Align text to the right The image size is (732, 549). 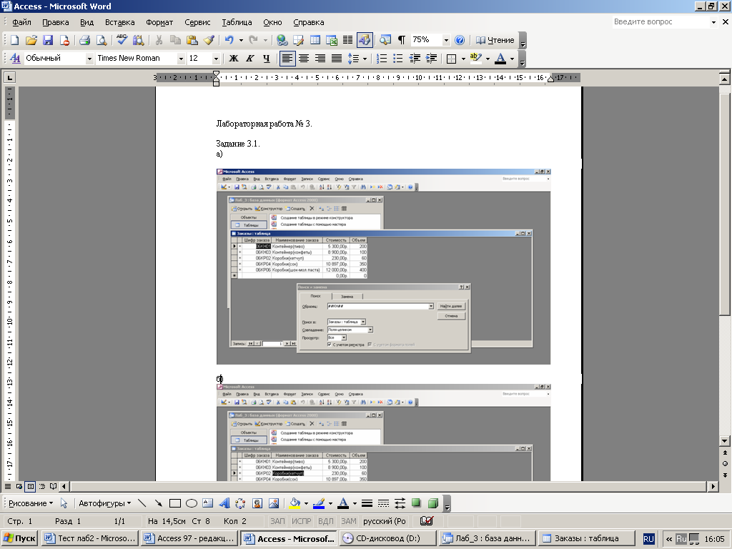(320, 59)
